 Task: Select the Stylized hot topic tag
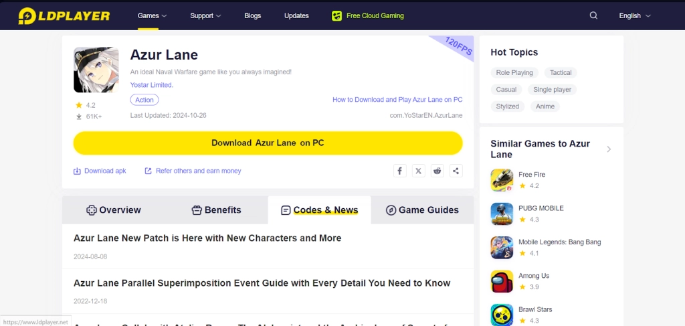pos(508,106)
